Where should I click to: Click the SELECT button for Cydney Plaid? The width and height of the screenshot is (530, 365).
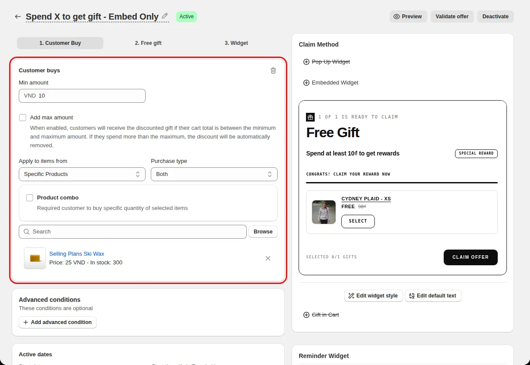point(358,221)
